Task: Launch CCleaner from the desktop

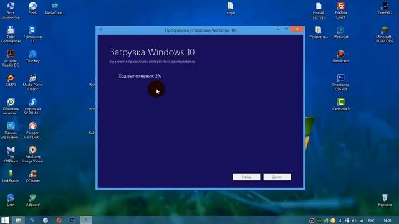Action: [32, 176]
